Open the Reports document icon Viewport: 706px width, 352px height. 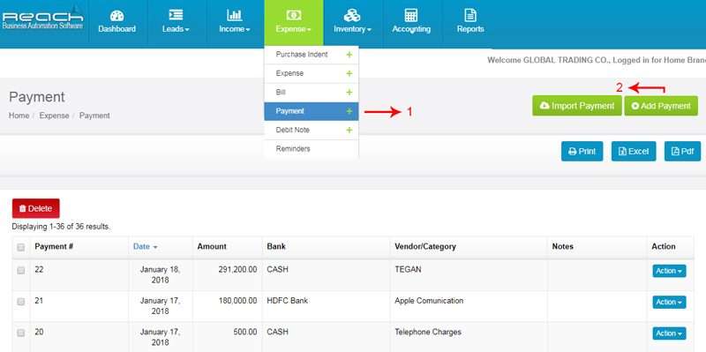tap(470, 15)
